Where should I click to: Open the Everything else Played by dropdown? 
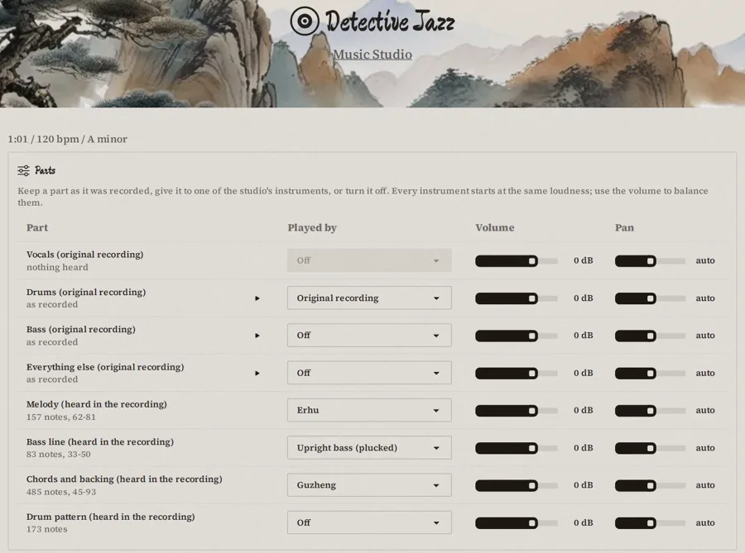369,373
